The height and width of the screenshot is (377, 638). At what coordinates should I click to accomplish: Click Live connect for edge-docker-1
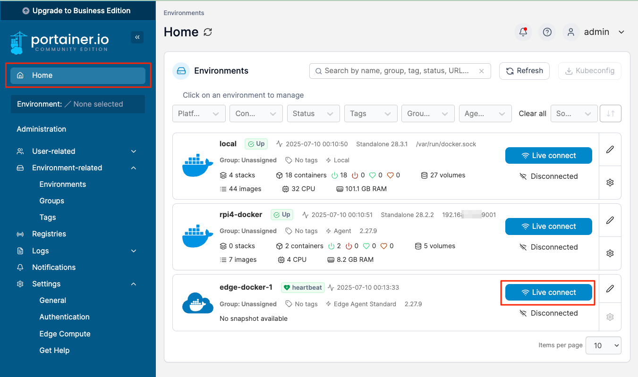click(x=549, y=293)
